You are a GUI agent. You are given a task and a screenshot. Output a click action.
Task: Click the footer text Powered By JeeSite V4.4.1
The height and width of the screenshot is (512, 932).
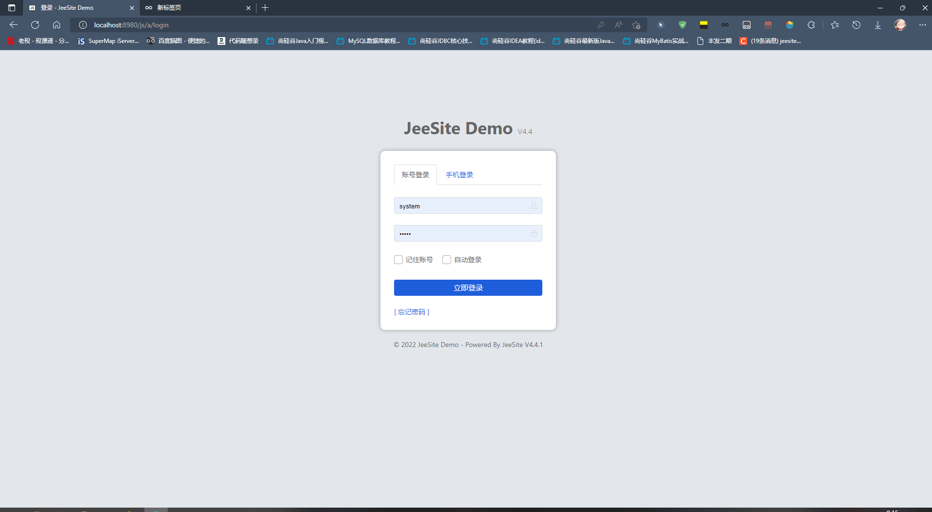(504, 345)
